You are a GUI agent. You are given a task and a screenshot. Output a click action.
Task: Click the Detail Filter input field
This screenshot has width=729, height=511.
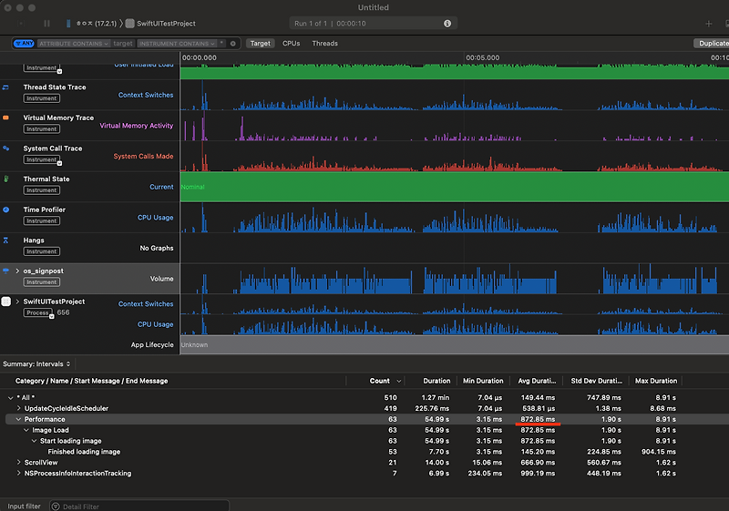tap(137, 506)
